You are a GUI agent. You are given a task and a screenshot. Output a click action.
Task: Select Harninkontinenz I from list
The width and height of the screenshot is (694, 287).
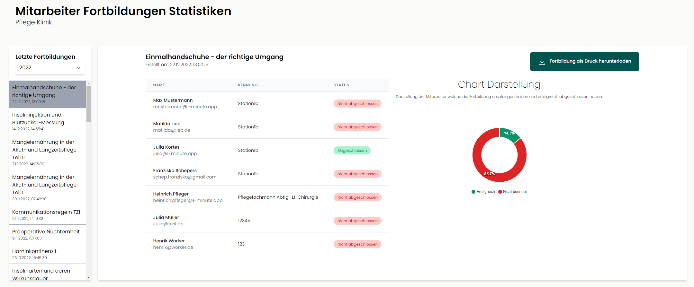click(47, 254)
